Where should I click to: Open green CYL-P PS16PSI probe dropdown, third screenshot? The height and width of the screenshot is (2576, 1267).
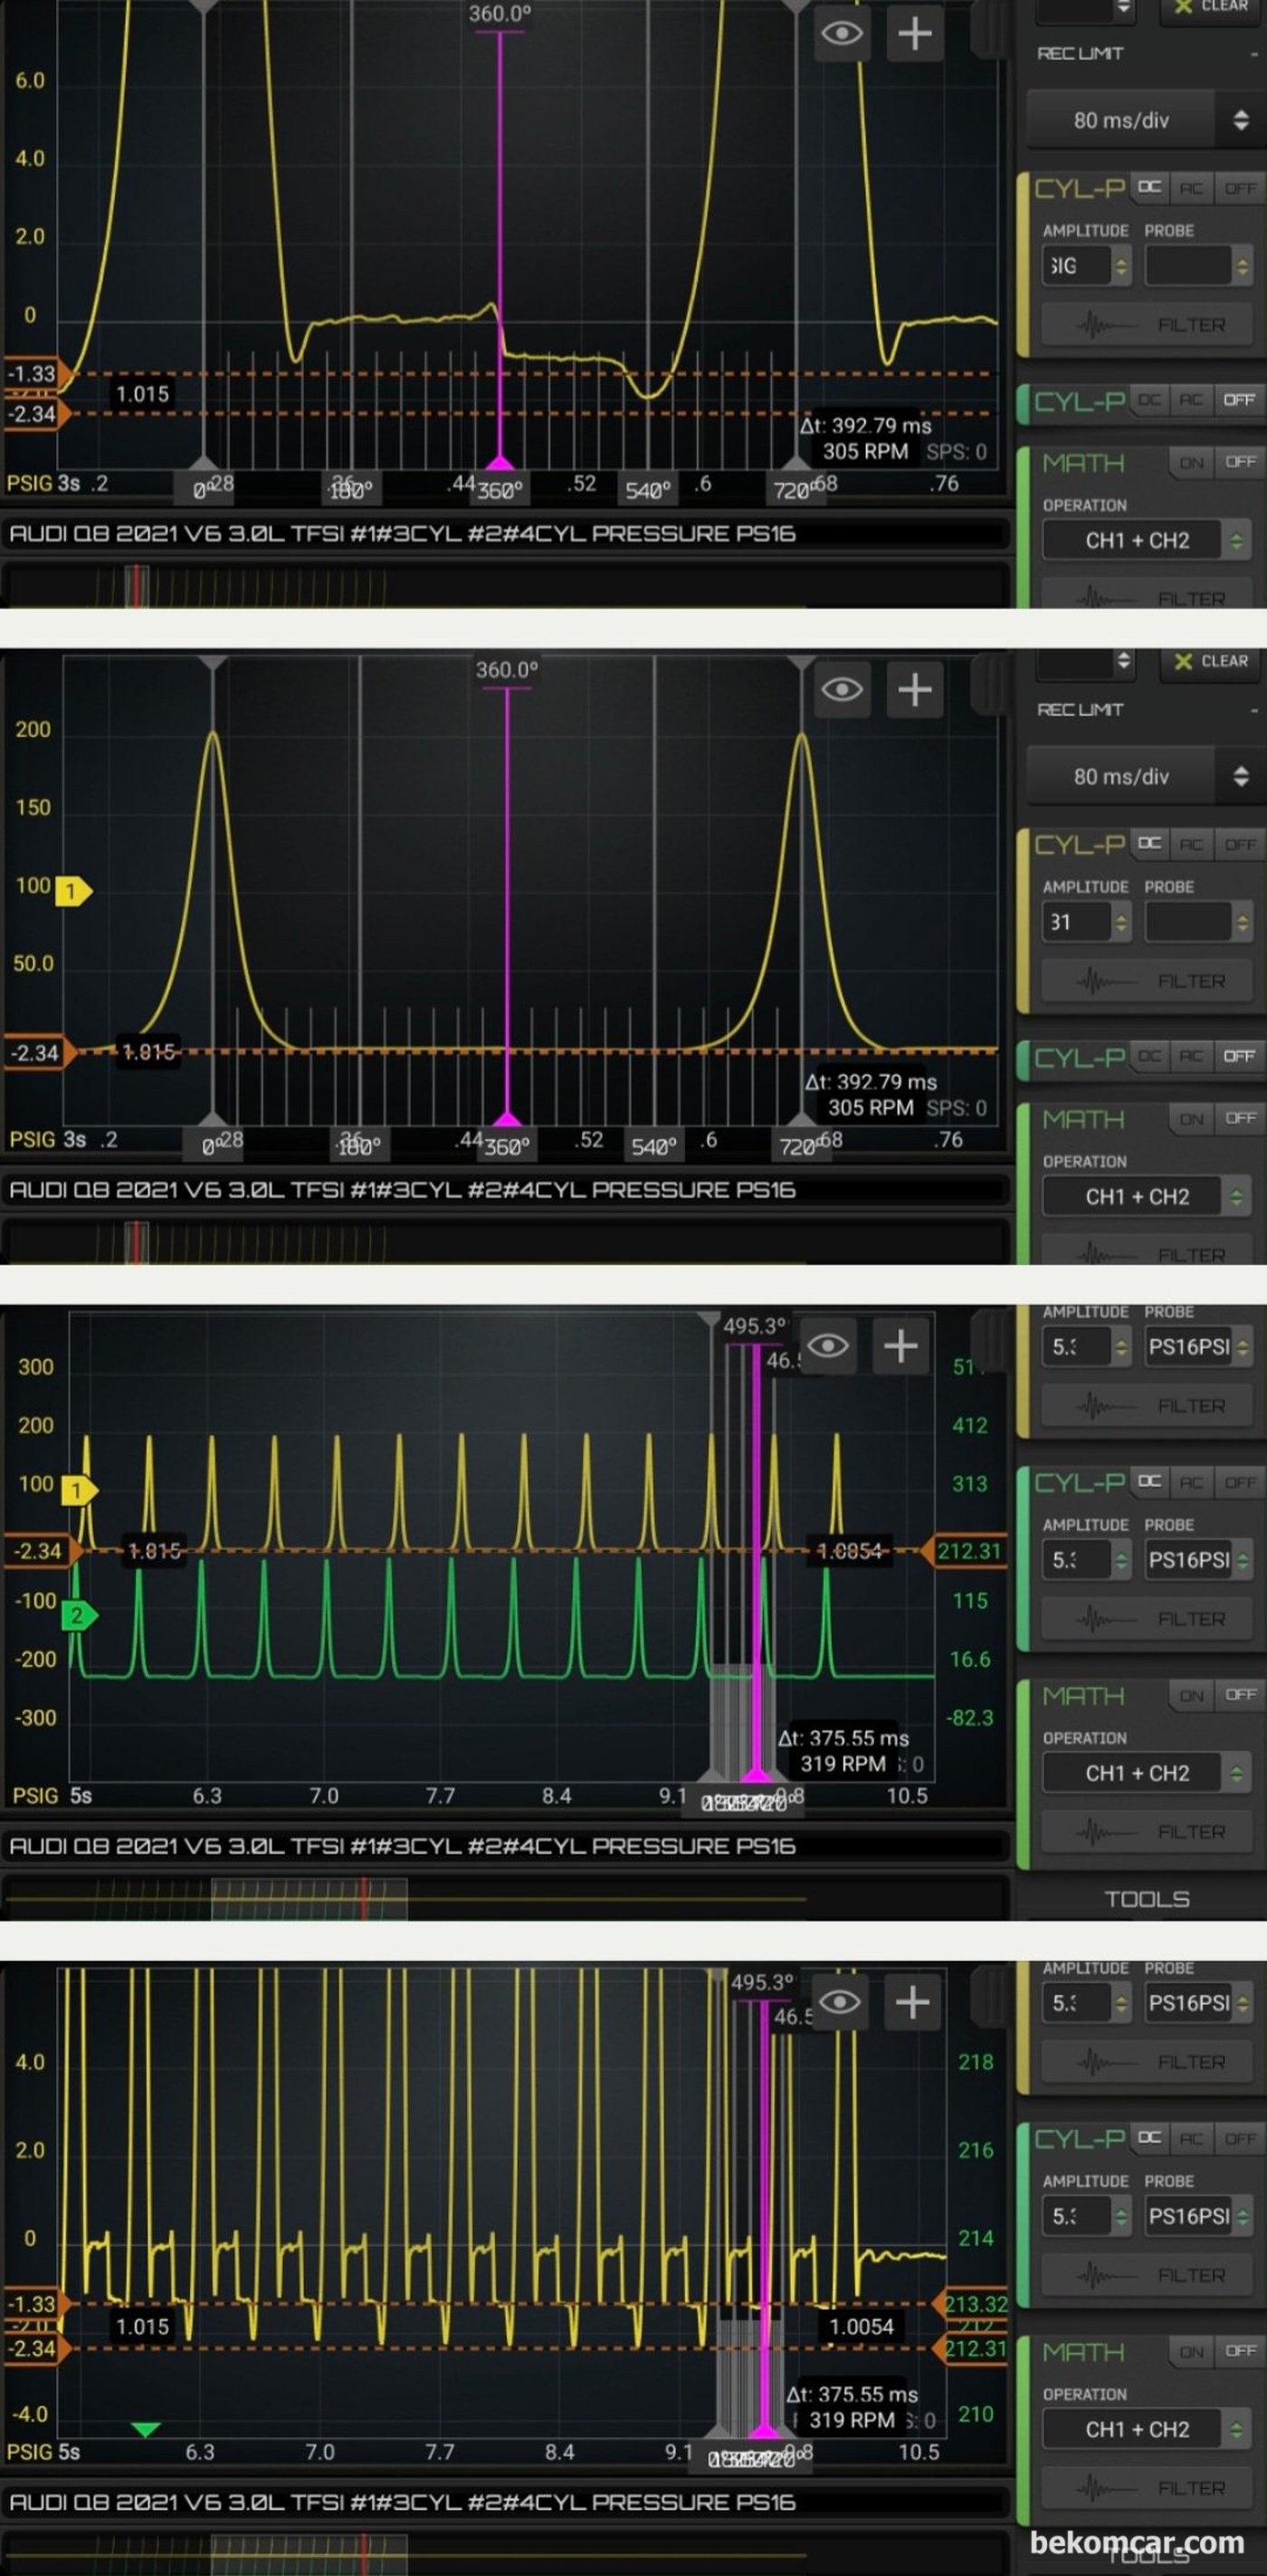(x=1198, y=1560)
